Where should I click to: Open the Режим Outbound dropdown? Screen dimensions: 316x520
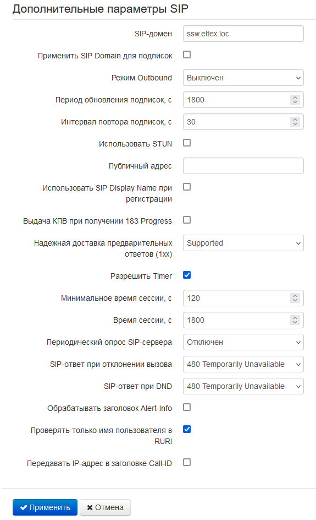tap(243, 78)
